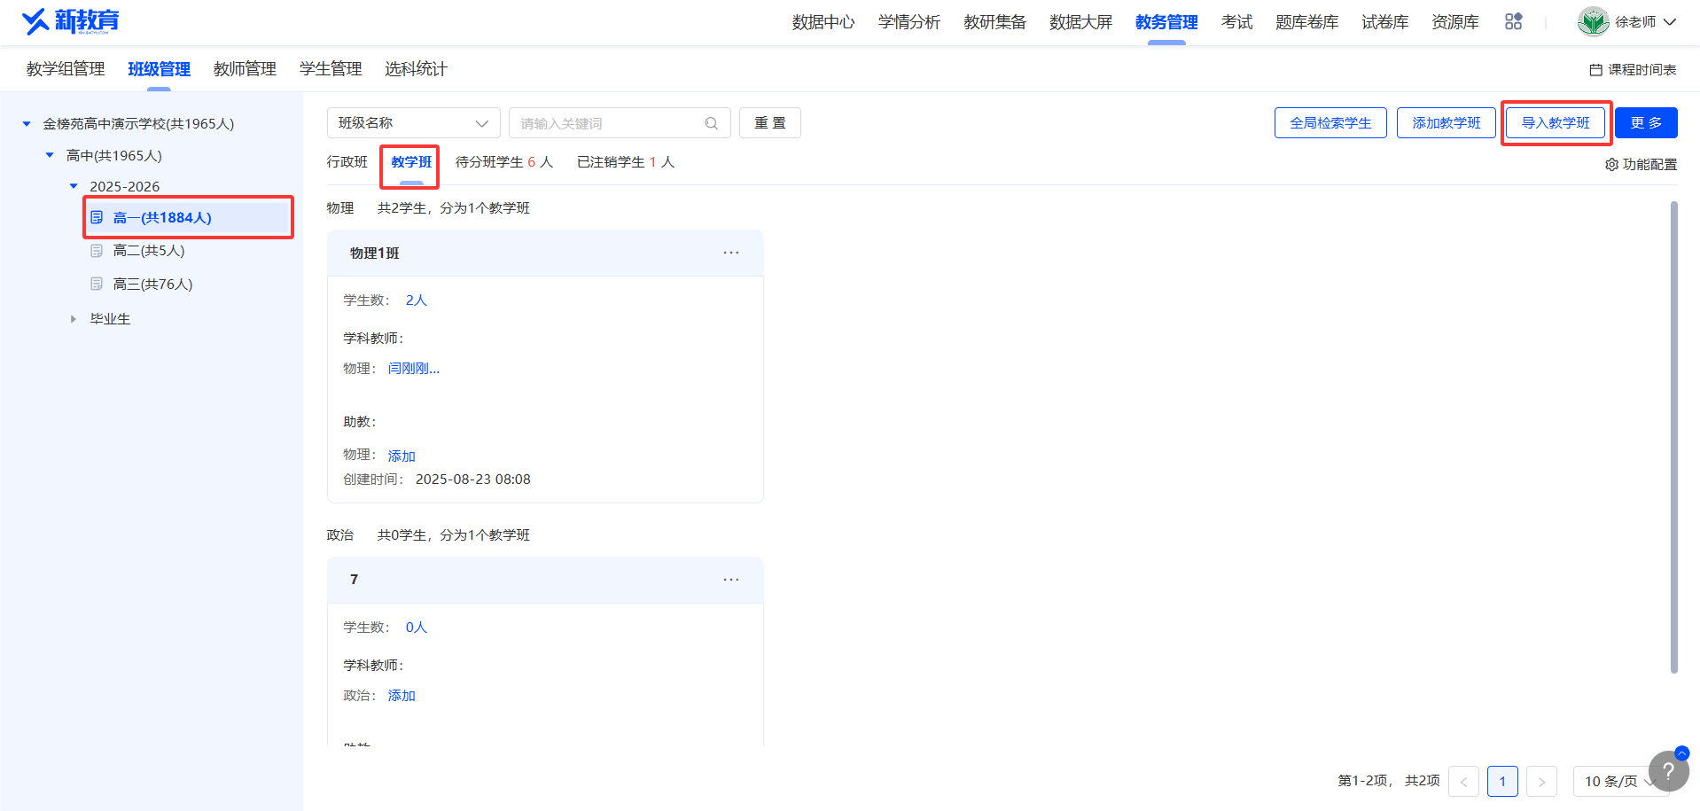The width and height of the screenshot is (1700, 811).
Task: Click the 徐老师 user avatar
Action: [1593, 21]
